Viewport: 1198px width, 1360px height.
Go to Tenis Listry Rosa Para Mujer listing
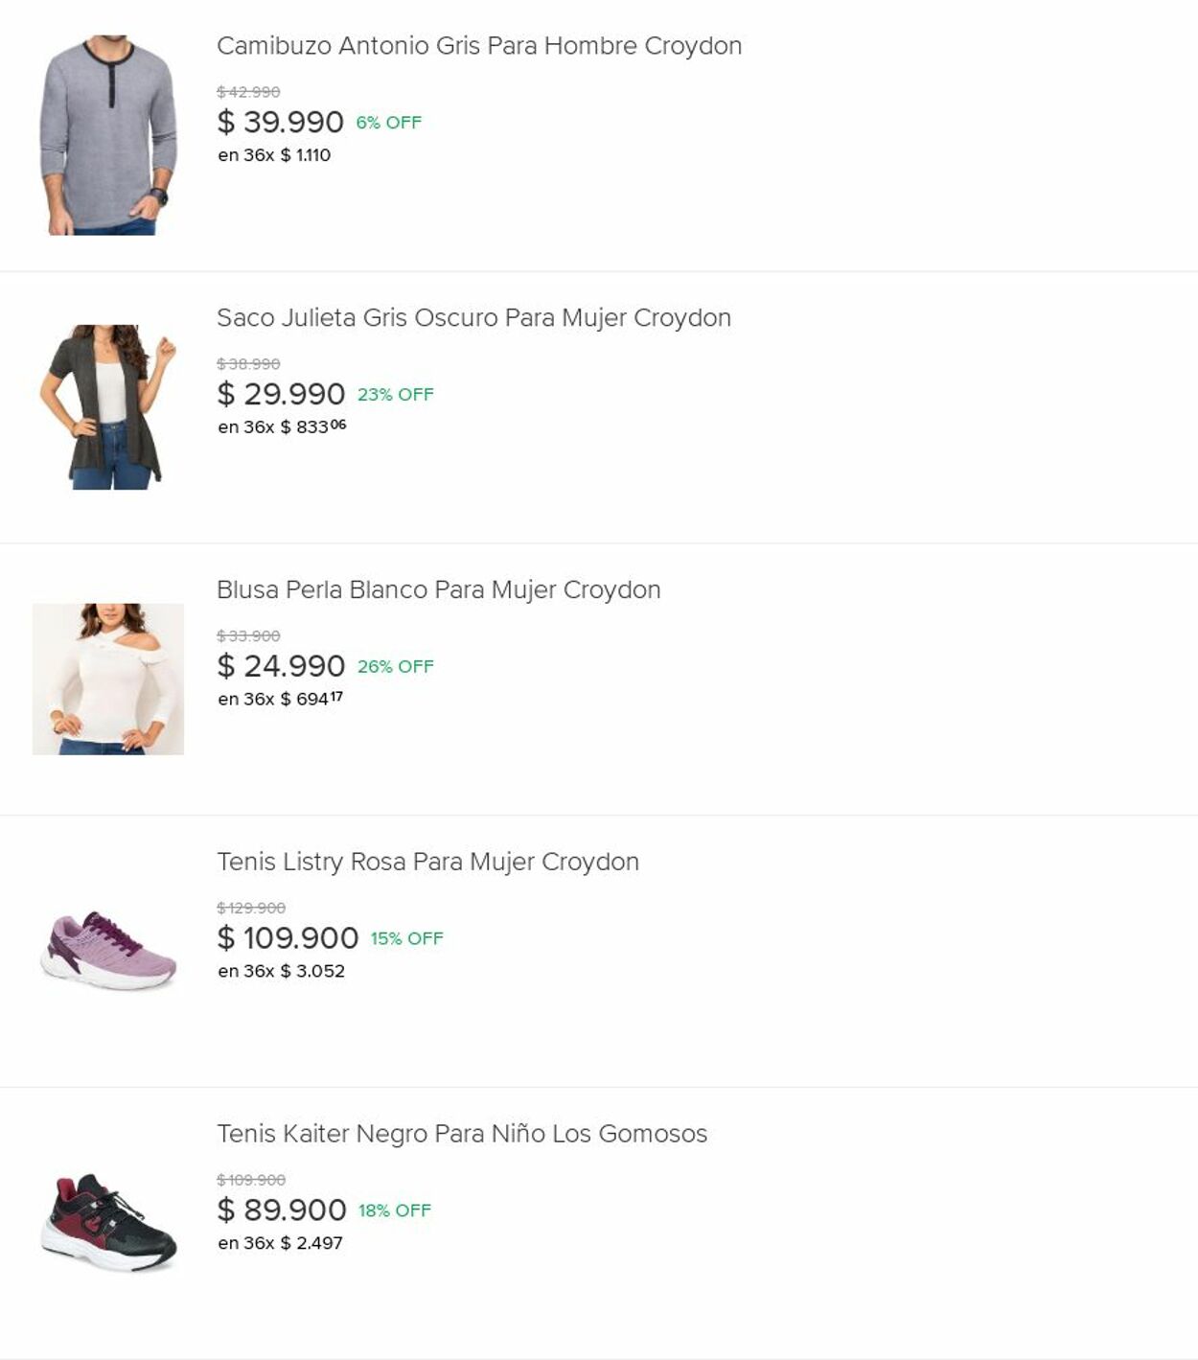(x=427, y=863)
